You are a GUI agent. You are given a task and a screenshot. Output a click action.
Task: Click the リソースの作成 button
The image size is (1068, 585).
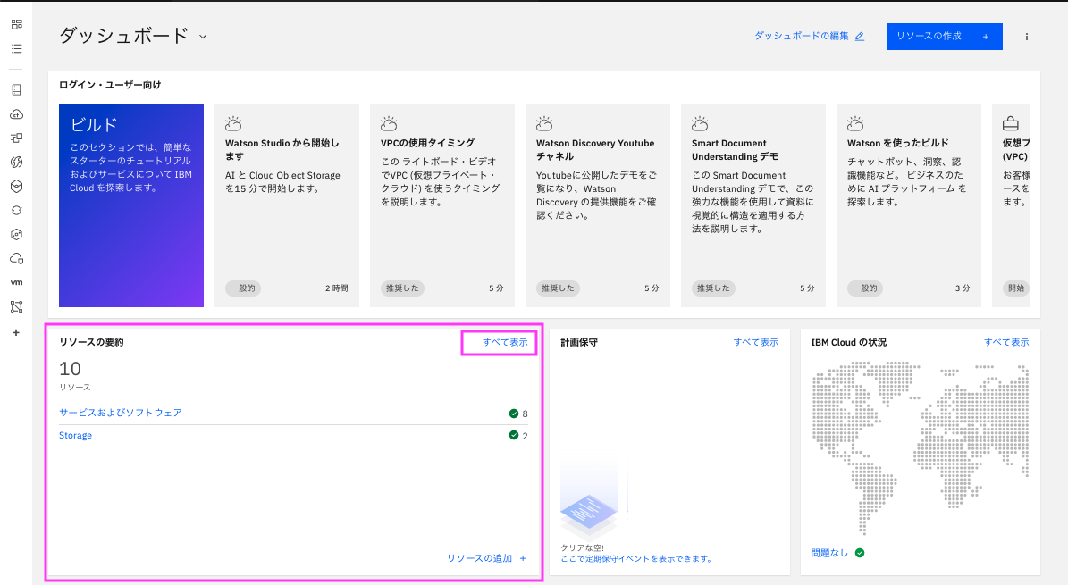point(945,37)
